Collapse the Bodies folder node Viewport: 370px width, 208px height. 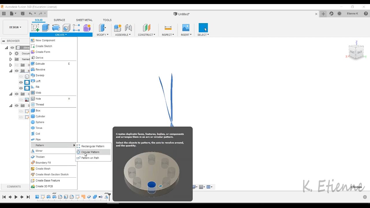click(11, 71)
